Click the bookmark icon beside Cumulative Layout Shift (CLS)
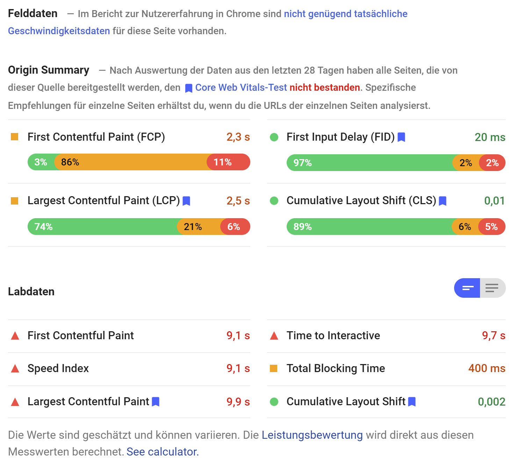Viewport: 516px width, 459px height. click(443, 201)
